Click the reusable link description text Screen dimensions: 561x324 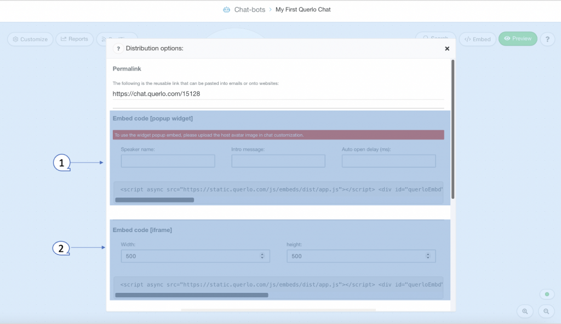(x=196, y=83)
